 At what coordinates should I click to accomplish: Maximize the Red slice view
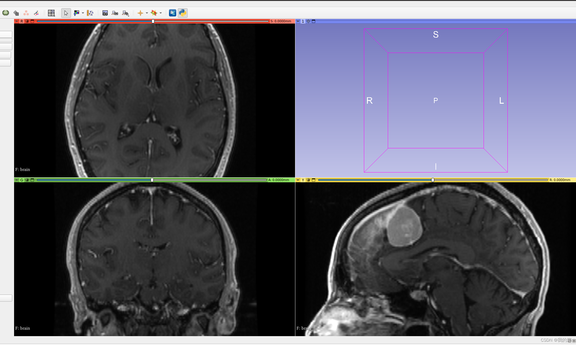pyautogui.click(x=32, y=21)
